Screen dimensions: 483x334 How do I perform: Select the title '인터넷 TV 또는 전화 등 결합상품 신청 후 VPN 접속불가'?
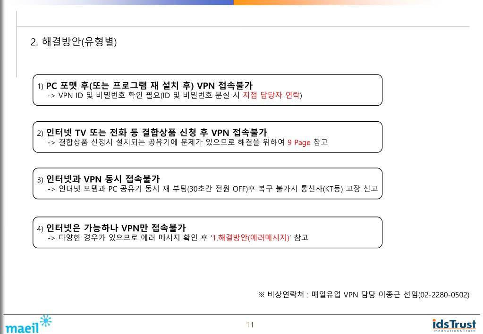156,133
